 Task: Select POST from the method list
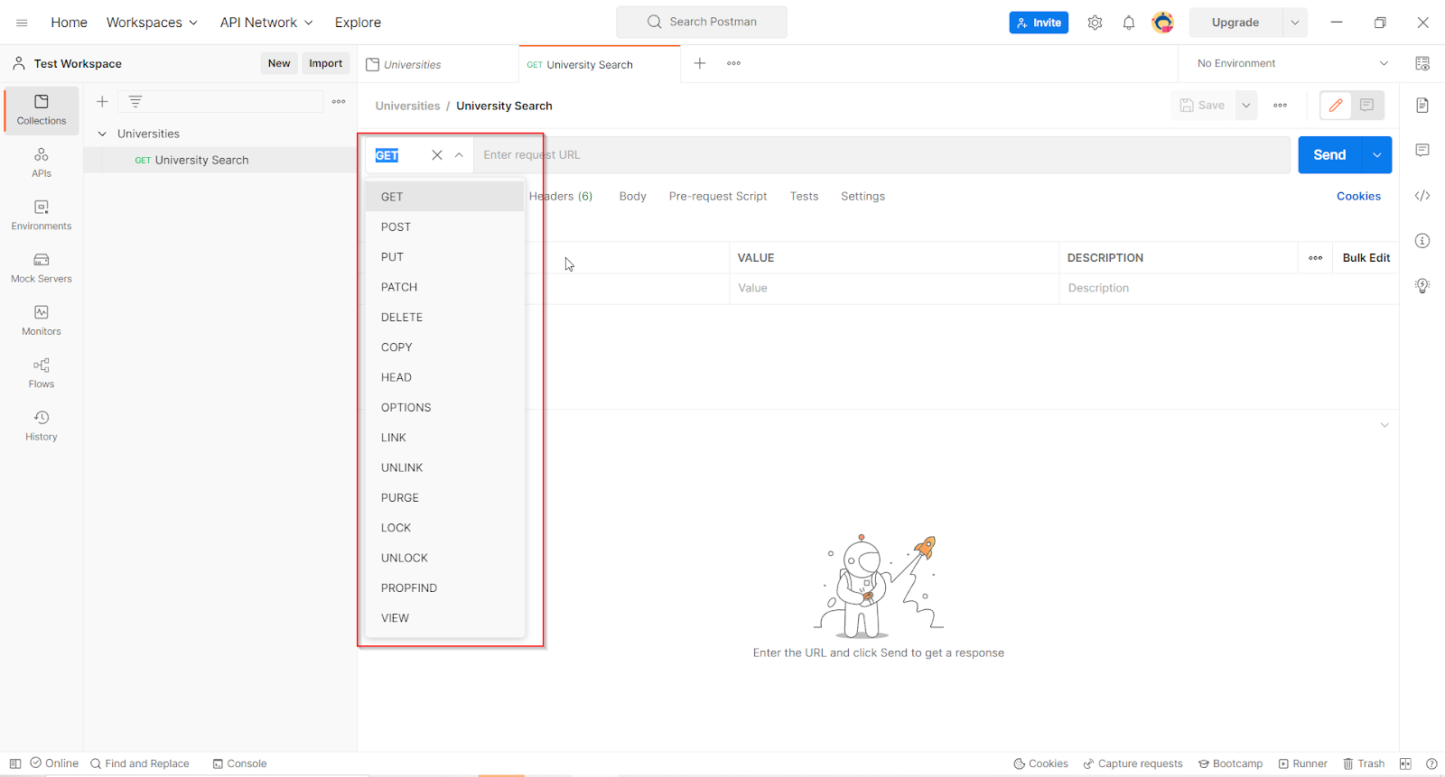(396, 227)
